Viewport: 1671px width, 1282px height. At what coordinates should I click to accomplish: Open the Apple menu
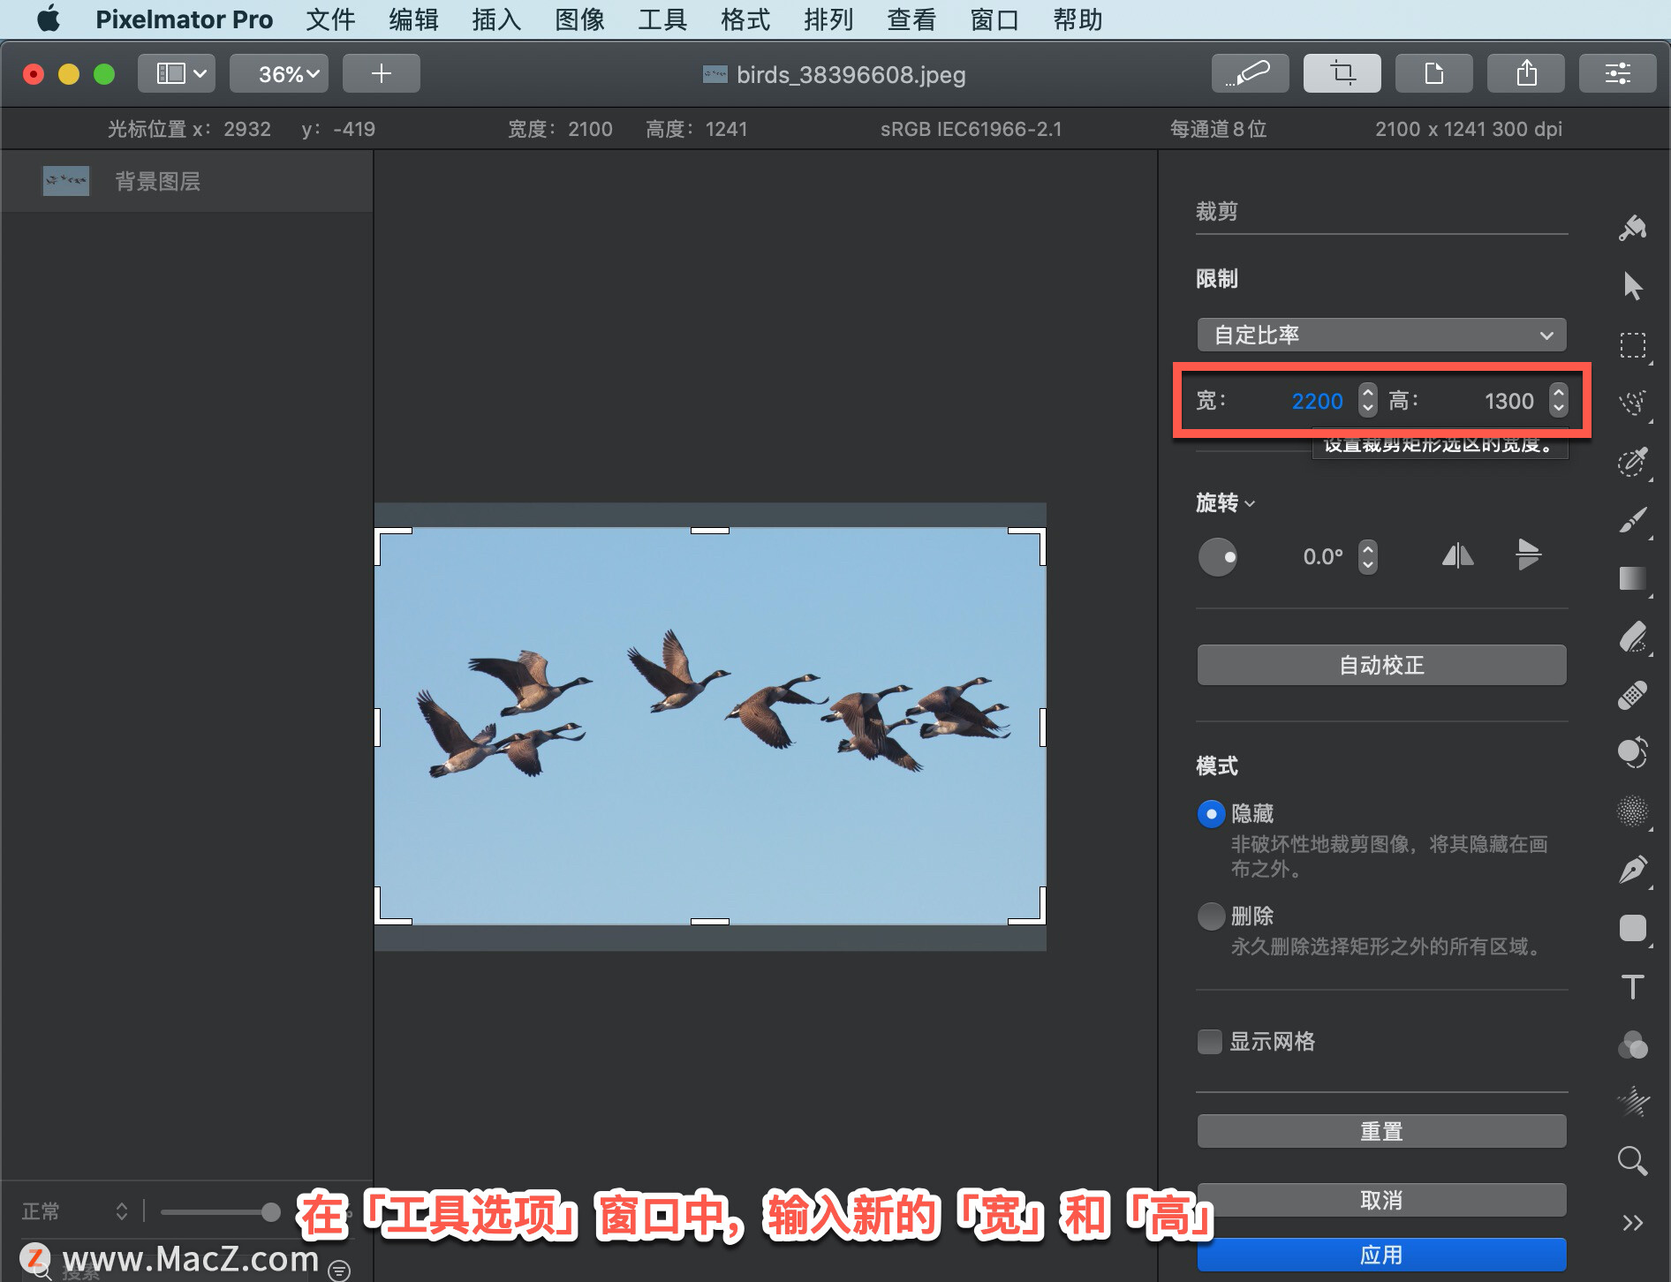click(x=49, y=19)
